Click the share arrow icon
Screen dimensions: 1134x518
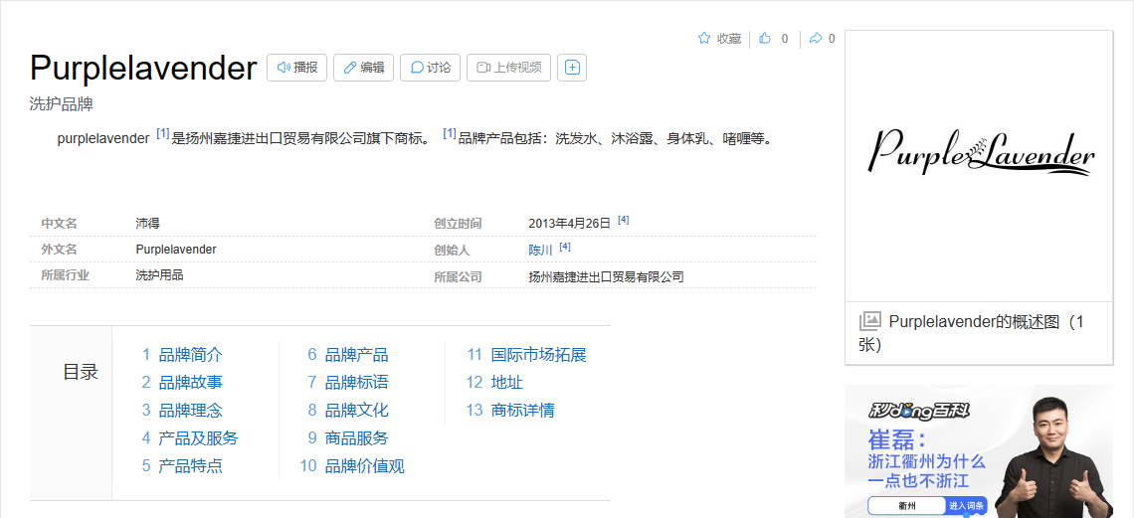(815, 39)
